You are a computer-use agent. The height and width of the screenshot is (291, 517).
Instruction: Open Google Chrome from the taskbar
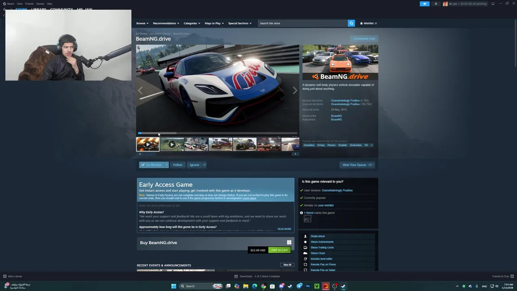tap(263, 286)
